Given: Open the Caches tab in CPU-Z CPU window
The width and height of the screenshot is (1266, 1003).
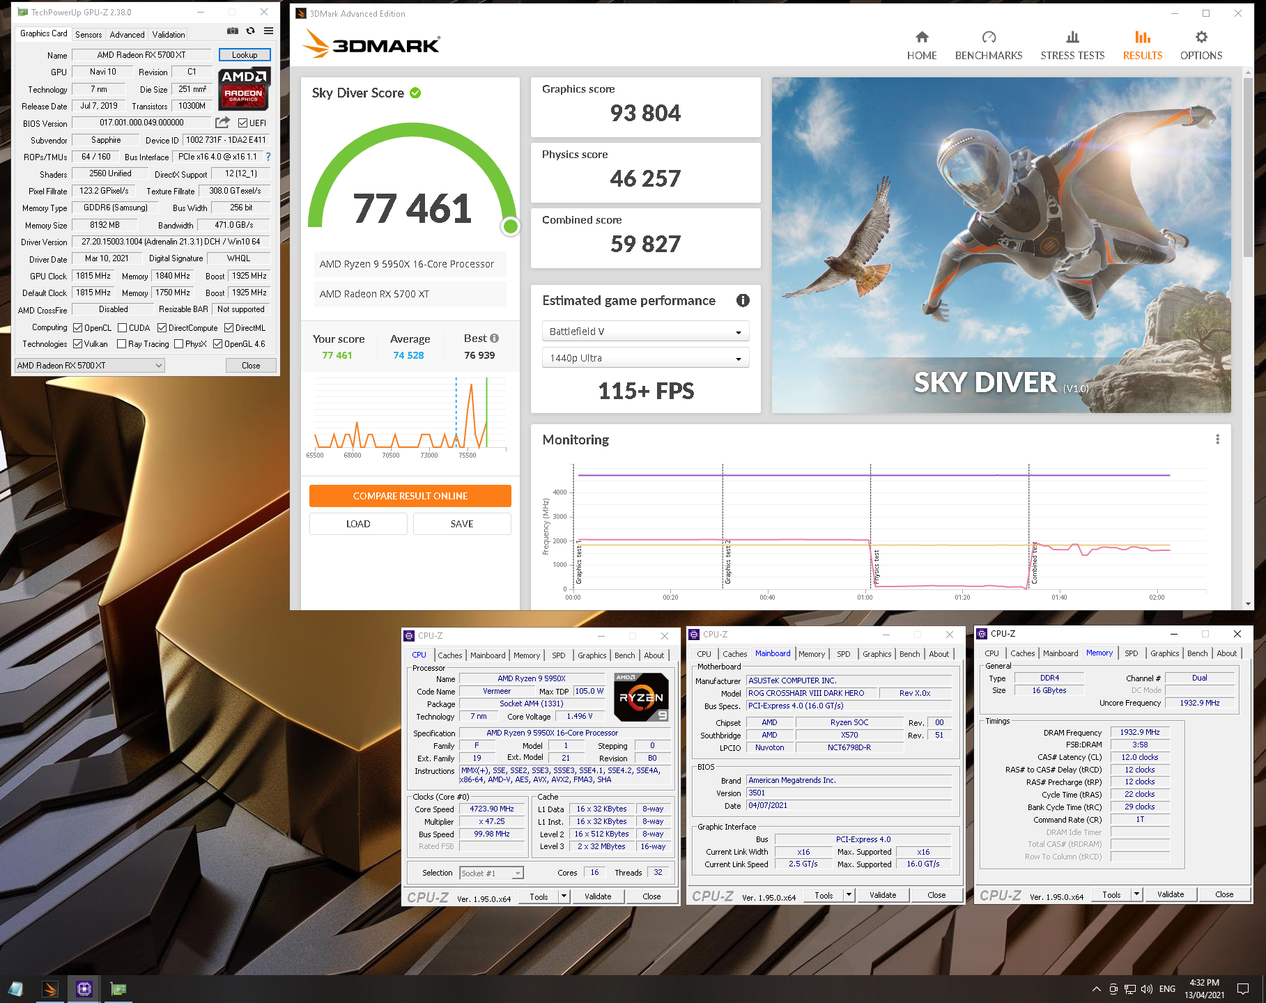Looking at the screenshot, I should pyautogui.click(x=450, y=655).
